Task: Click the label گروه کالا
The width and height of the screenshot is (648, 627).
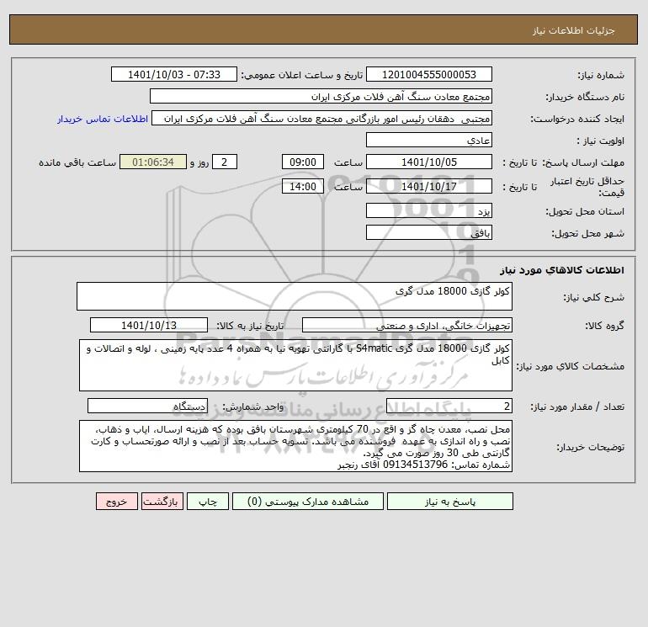Action: 604,326
